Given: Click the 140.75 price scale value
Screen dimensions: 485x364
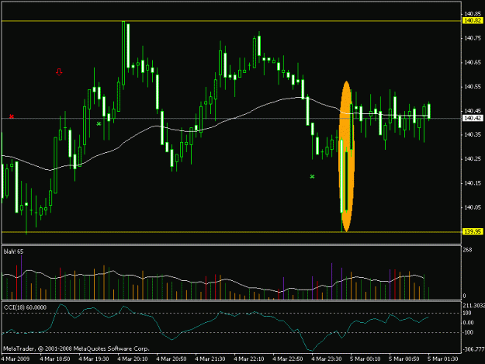Looking at the screenshot, I should pyautogui.click(x=473, y=38).
